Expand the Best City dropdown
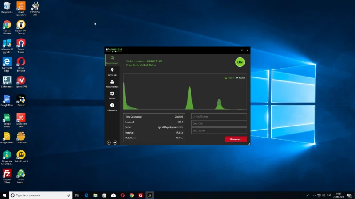Viewport: 355px width, 199px height. click(x=219, y=124)
